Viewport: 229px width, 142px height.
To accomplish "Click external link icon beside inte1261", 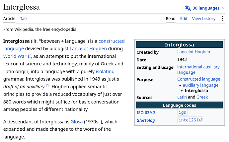I will click(201, 120).
